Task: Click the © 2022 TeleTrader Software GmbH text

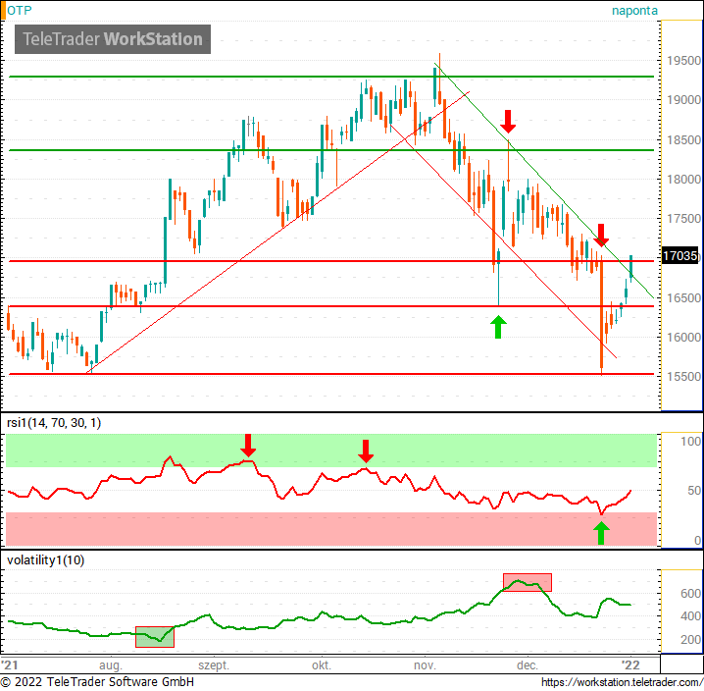Action: (x=97, y=682)
